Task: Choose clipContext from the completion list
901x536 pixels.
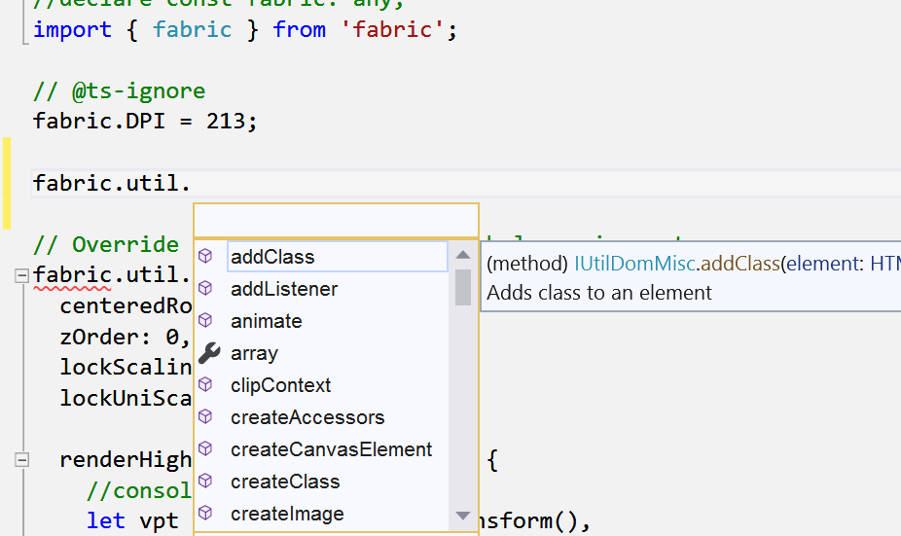Action: 280,385
